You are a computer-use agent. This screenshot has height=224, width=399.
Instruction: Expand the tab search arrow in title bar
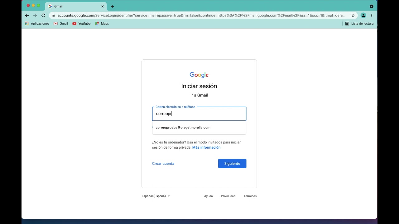[371, 6]
